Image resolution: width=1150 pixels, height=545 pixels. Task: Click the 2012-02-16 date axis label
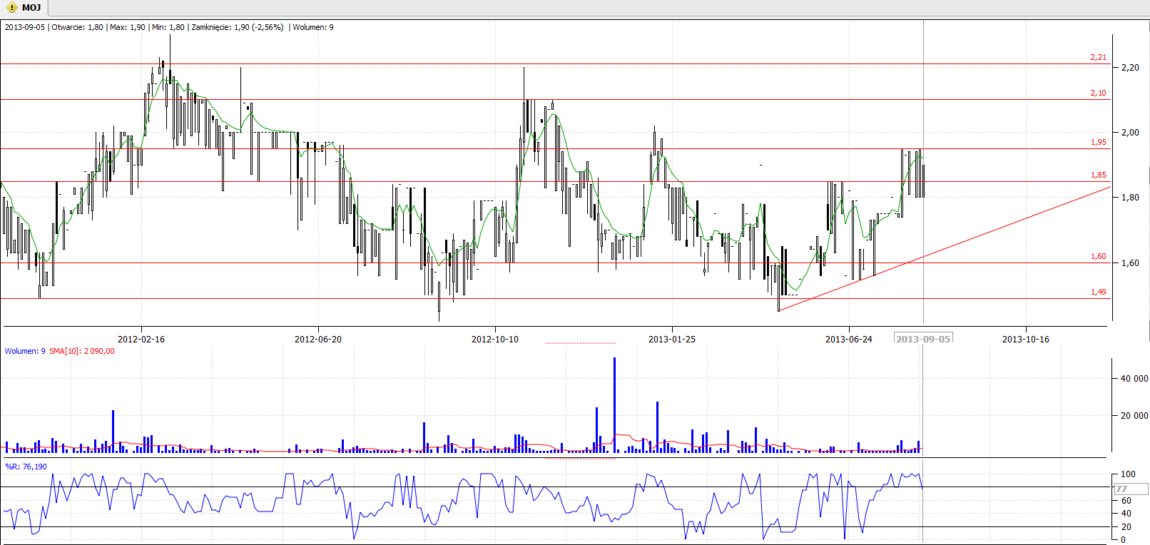click(141, 339)
